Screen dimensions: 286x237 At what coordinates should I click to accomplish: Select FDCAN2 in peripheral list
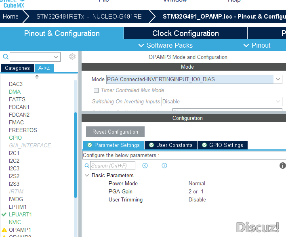click(19, 115)
